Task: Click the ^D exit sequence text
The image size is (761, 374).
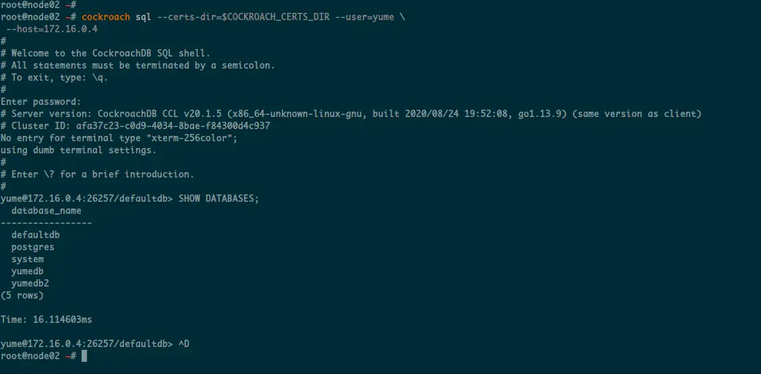Action: [184, 344]
